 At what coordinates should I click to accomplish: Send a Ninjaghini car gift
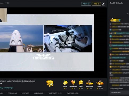tap(89, 85)
